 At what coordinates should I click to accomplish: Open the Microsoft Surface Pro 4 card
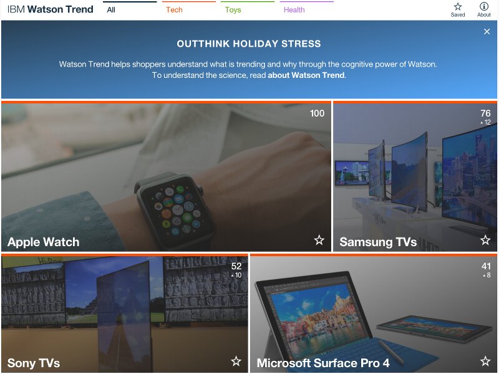tap(374, 313)
